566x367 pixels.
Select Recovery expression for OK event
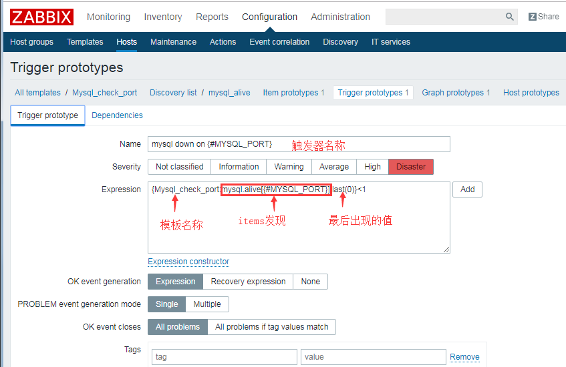pos(248,282)
